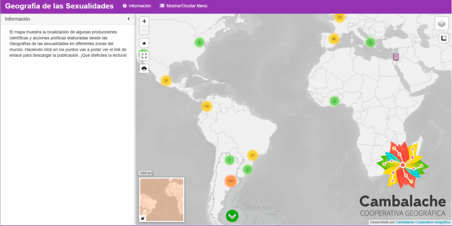This screenshot has width=452, height=226.
Task: Open cluster marker with 21 points
Action: tap(252, 155)
